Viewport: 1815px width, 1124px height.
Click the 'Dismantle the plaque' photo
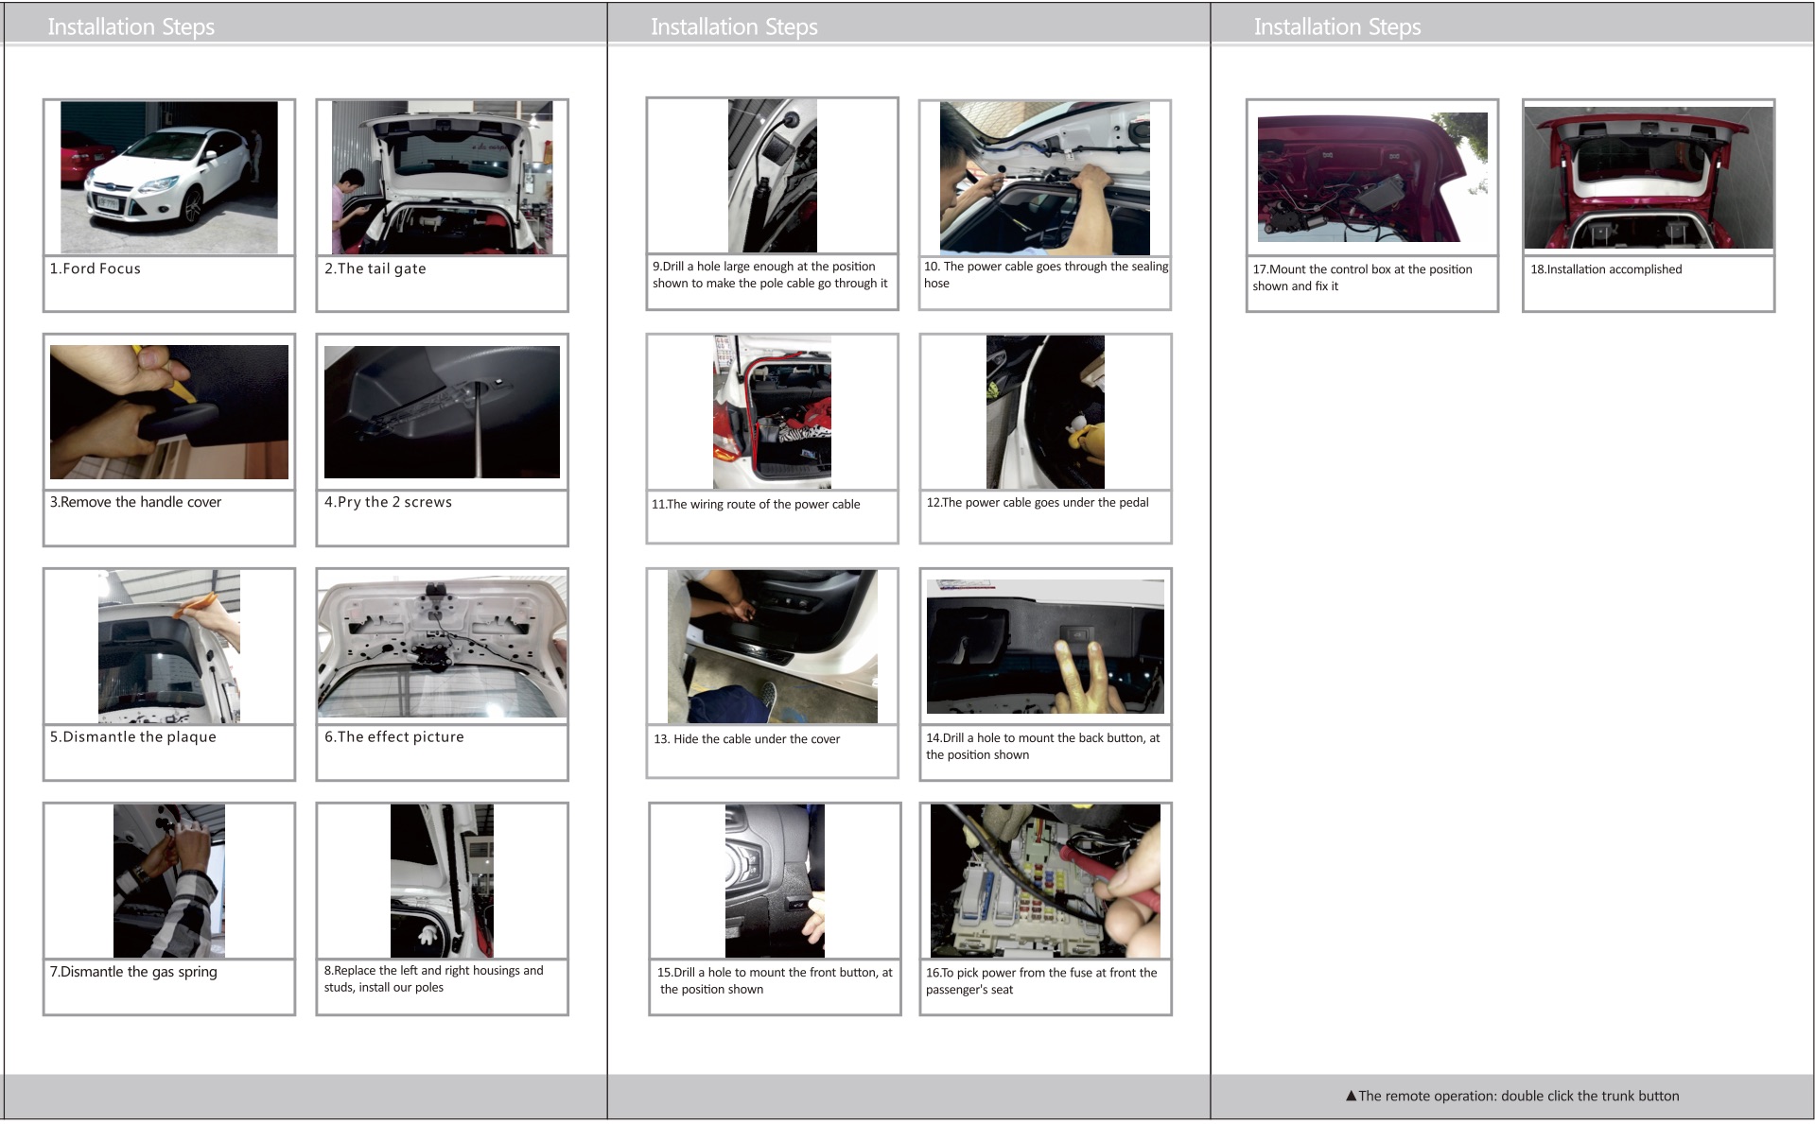click(169, 647)
